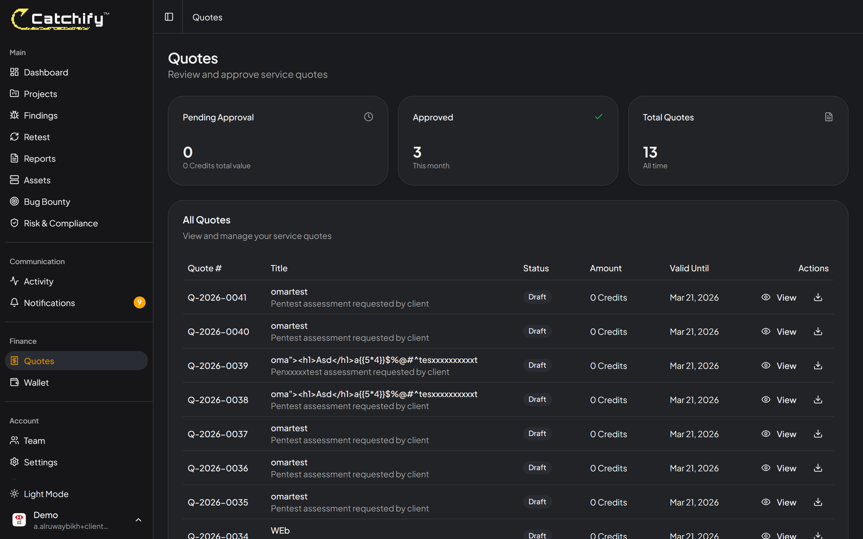Viewport: 863px width, 539px height.
Task: Open the Dashboard panel icon
Action: tap(15, 72)
